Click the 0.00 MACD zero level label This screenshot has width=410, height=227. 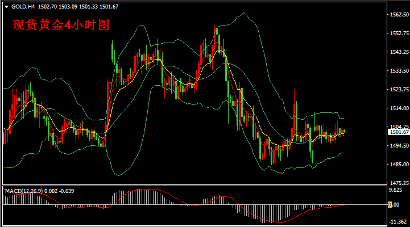pyautogui.click(x=394, y=205)
